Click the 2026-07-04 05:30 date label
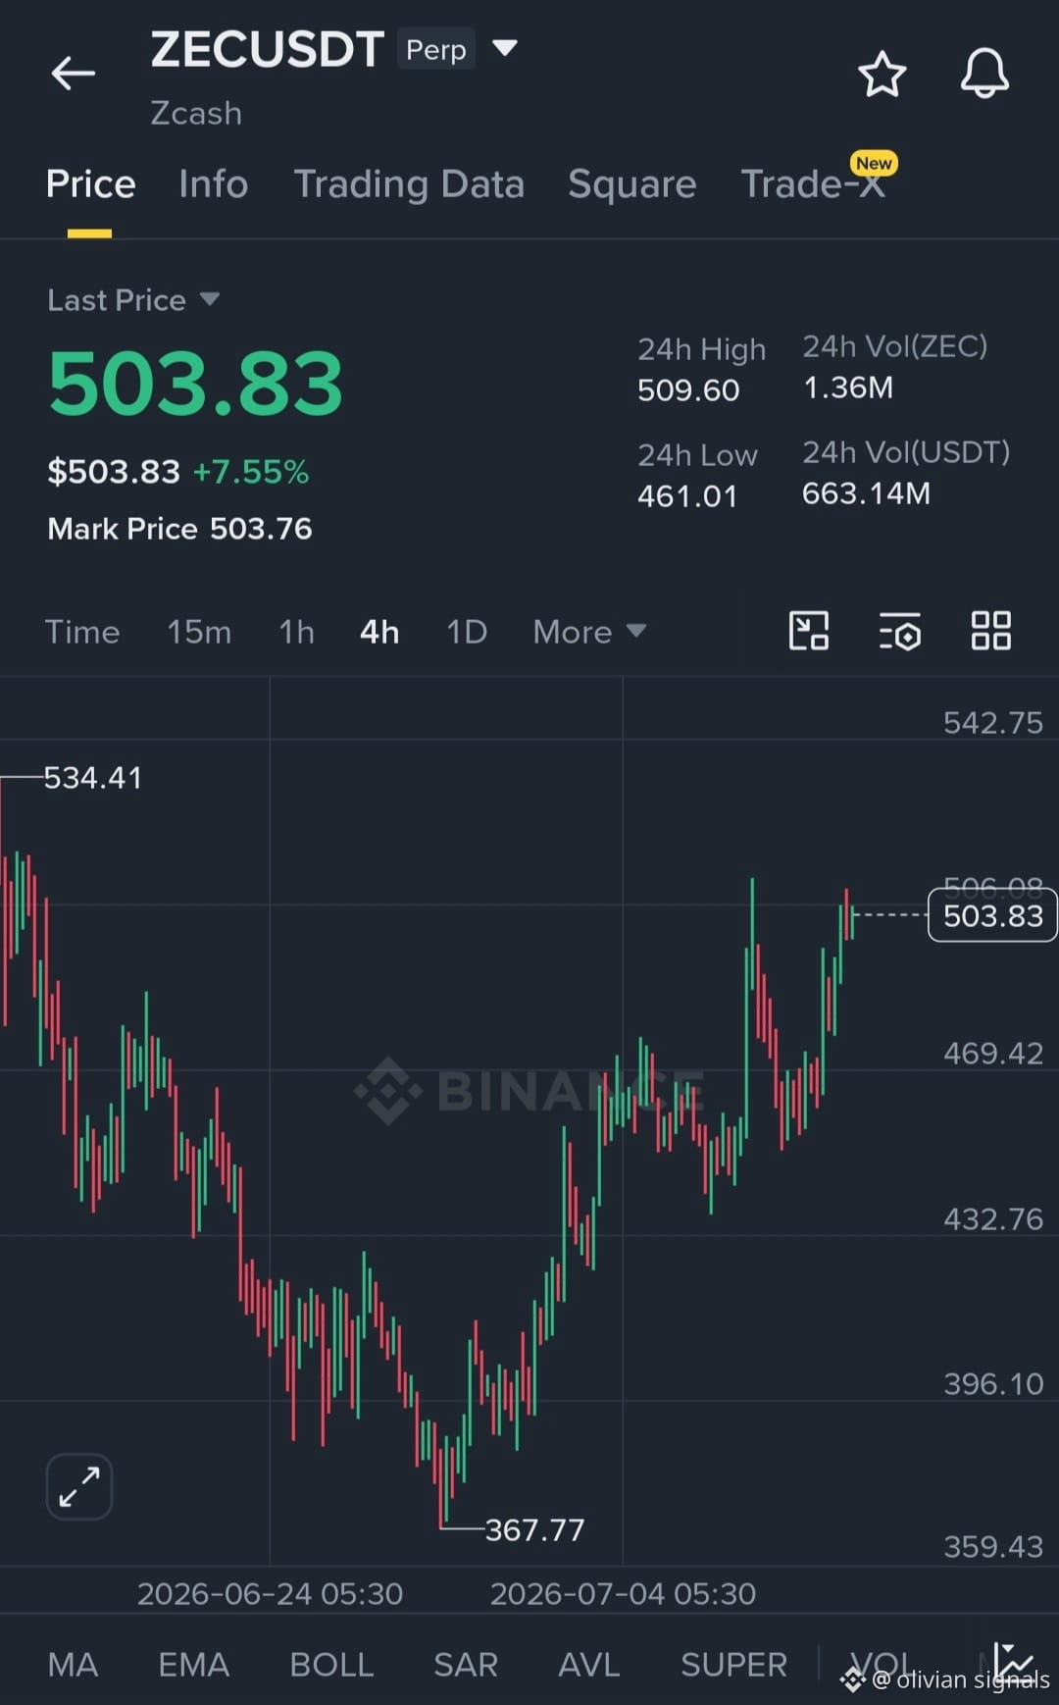Screen dimensions: 1059x1705 click(623, 1593)
